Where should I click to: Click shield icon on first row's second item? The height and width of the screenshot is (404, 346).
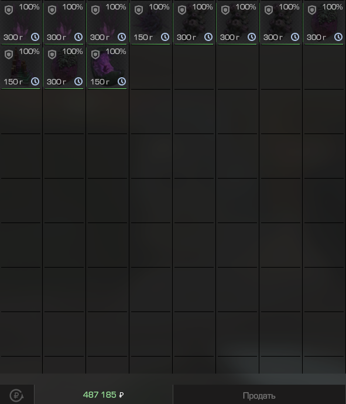[52, 10]
